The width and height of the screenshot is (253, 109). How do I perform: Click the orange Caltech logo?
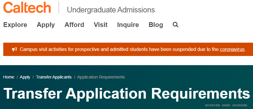coord(27,7)
